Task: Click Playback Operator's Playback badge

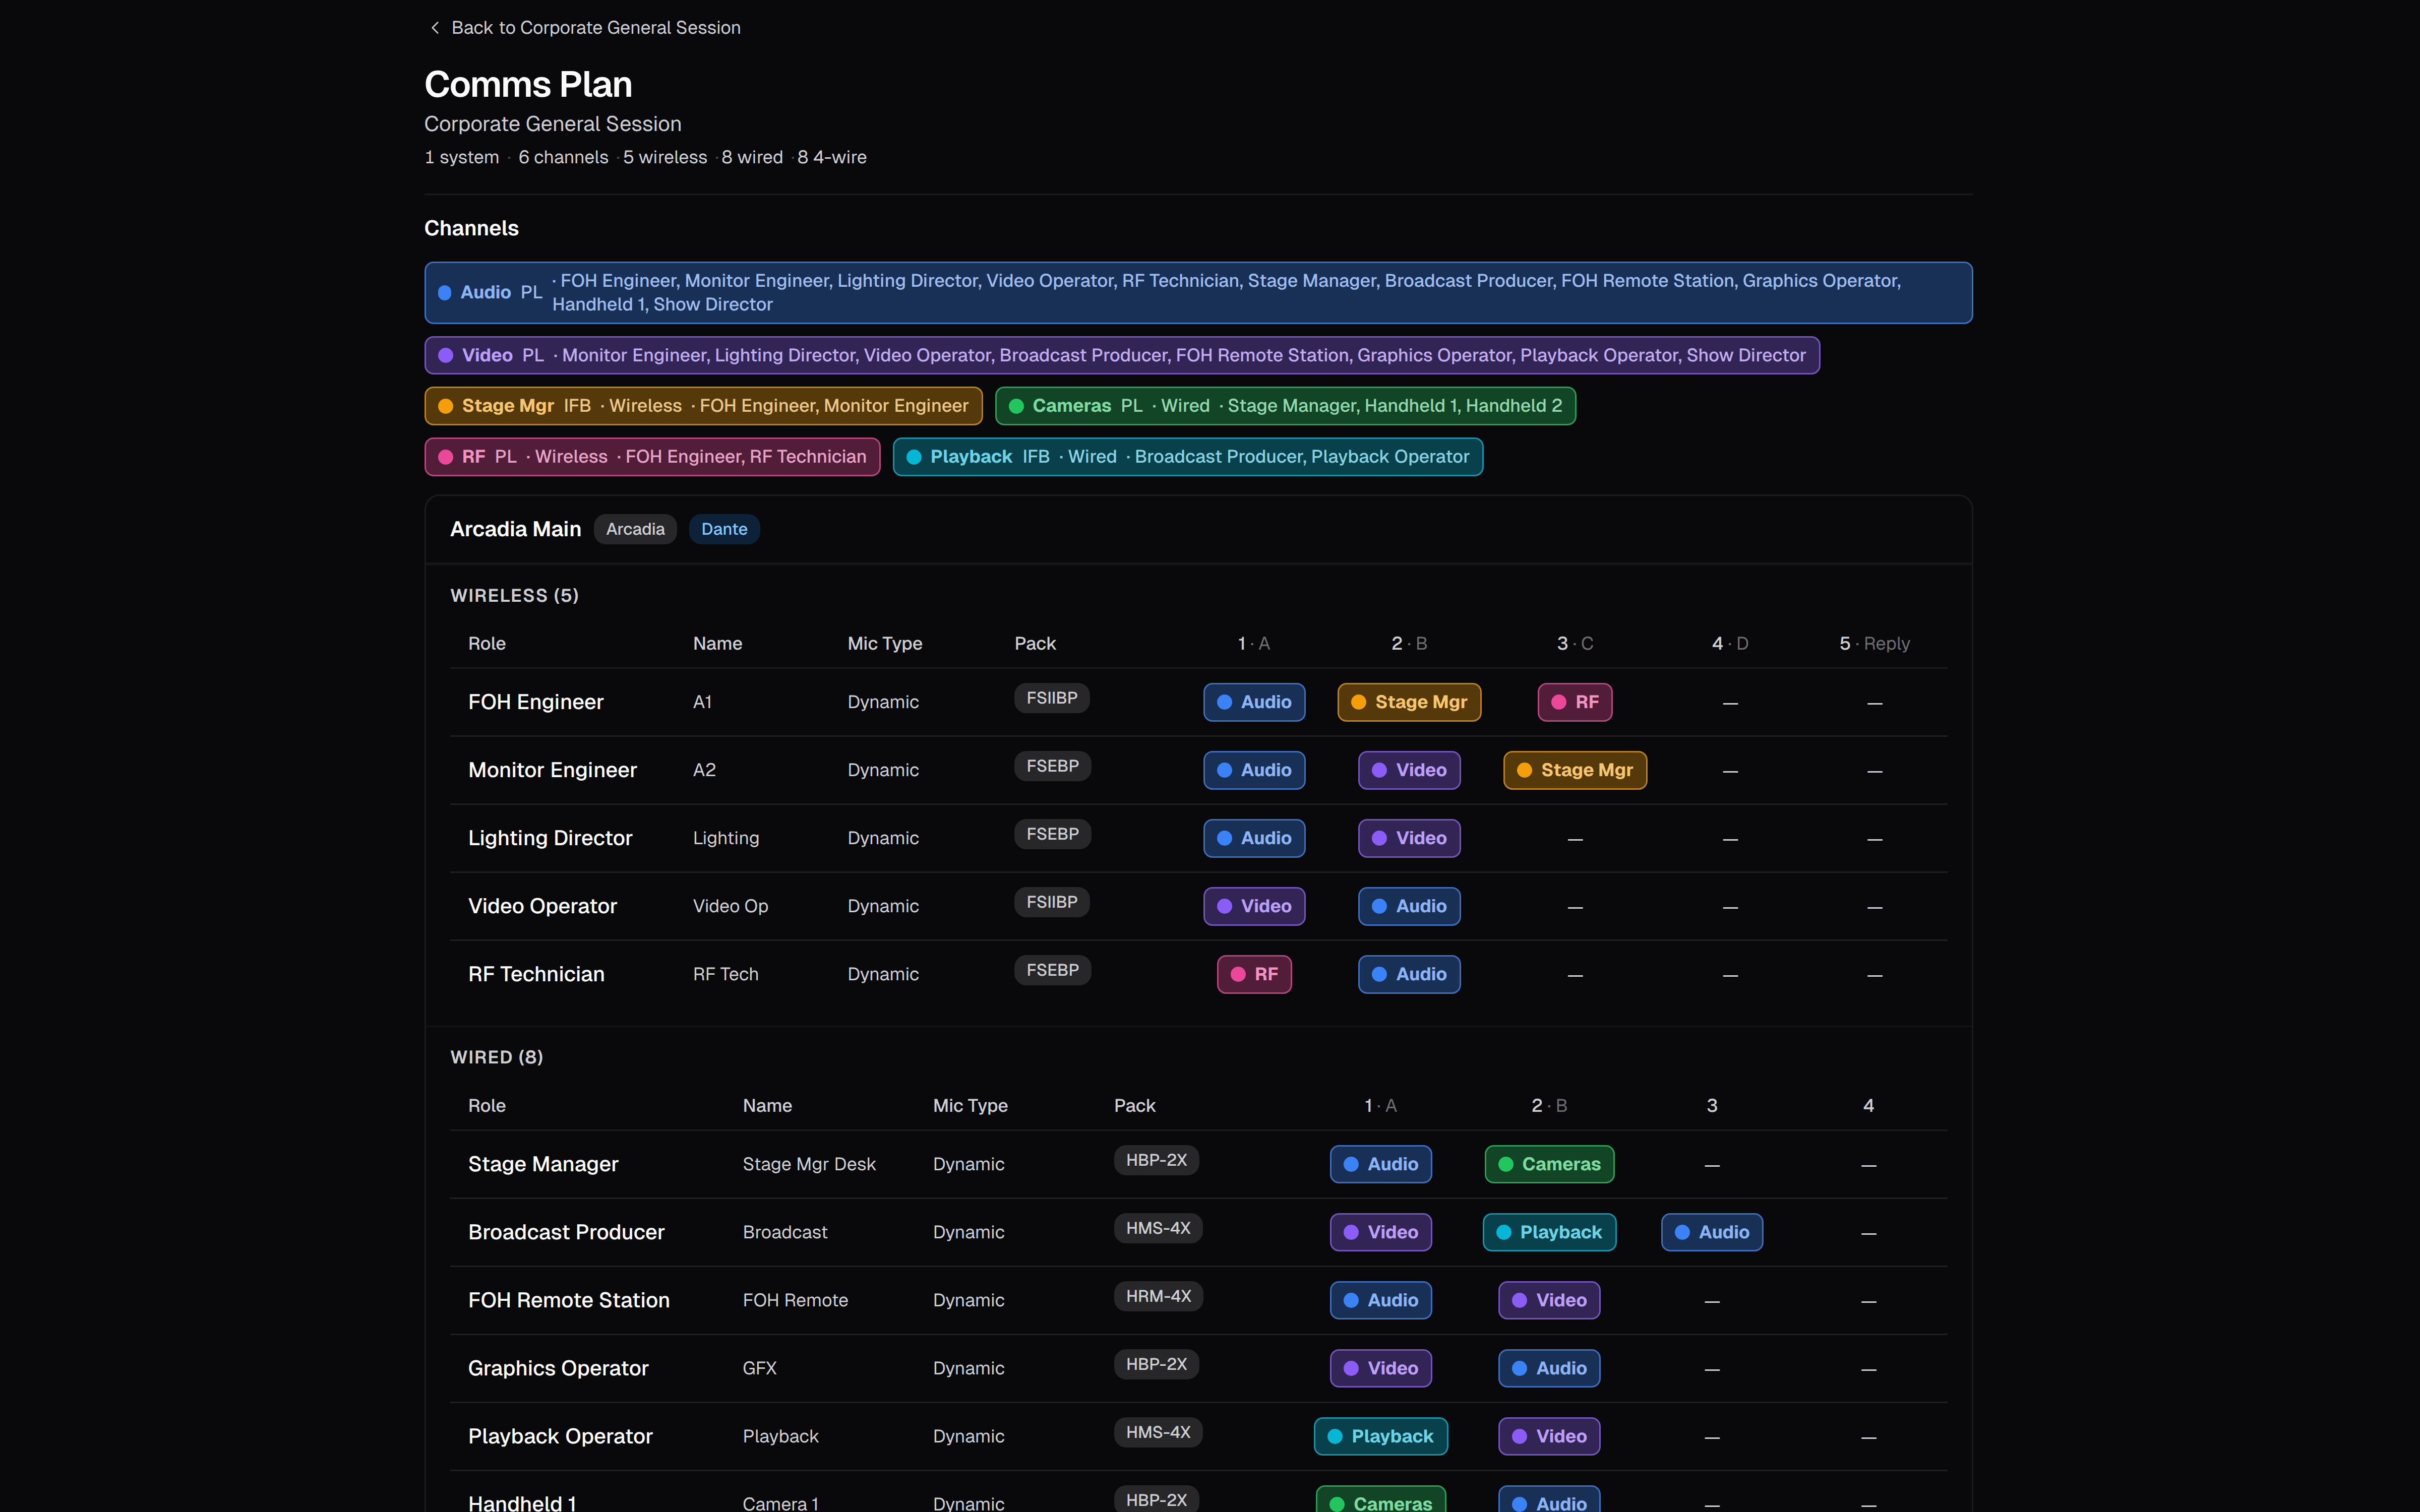Action: coord(1380,1436)
